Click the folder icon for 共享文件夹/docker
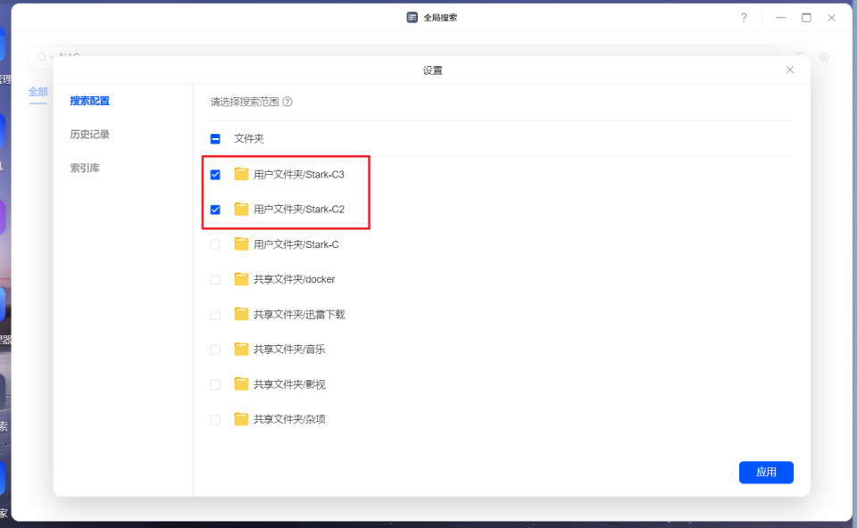This screenshot has width=857, height=528. tap(241, 279)
